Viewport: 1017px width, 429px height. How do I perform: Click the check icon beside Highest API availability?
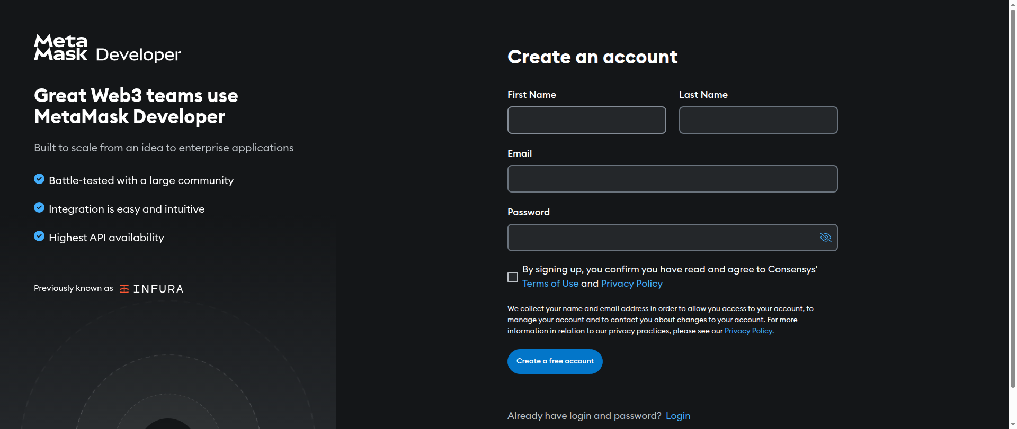39,236
